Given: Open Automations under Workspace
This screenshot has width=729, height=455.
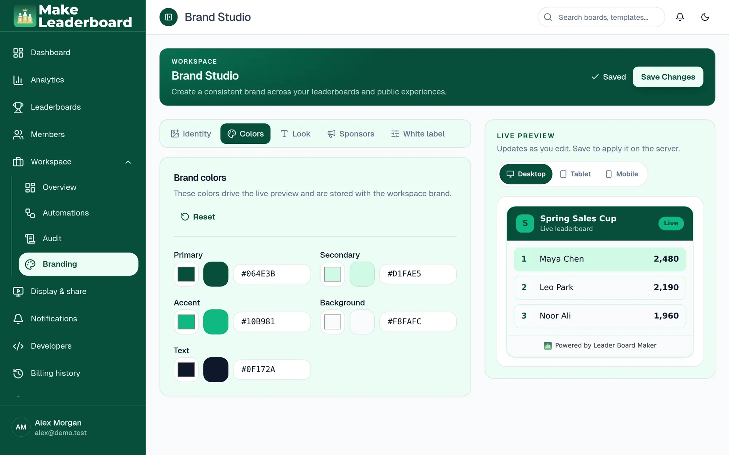Looking at the screenshot, I should point(78,213).
